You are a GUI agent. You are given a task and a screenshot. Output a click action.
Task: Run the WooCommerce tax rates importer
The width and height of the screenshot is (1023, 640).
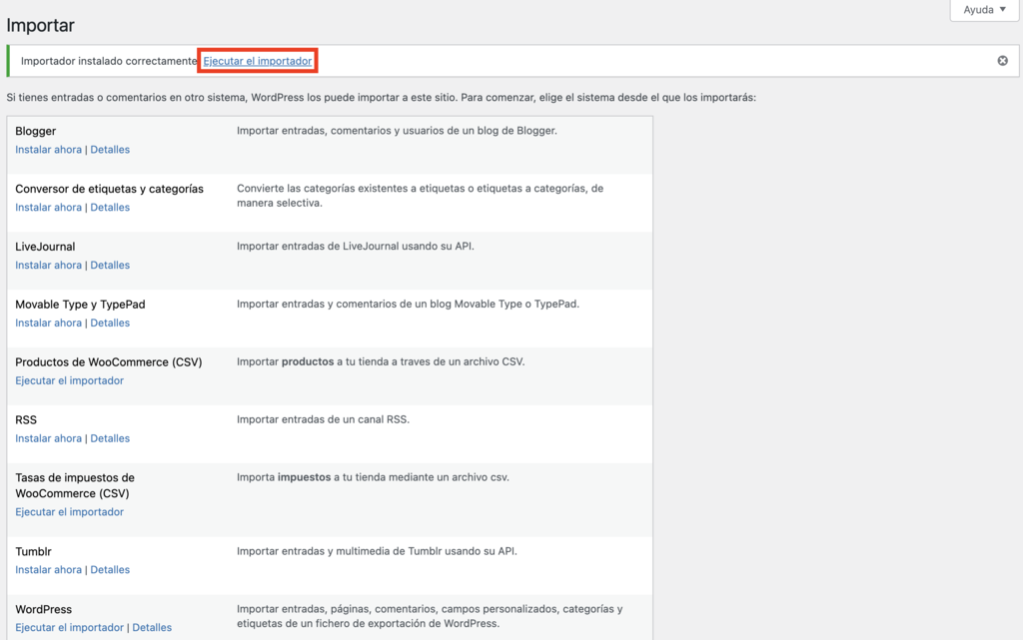pyautogui.click(x=69, y=511)
